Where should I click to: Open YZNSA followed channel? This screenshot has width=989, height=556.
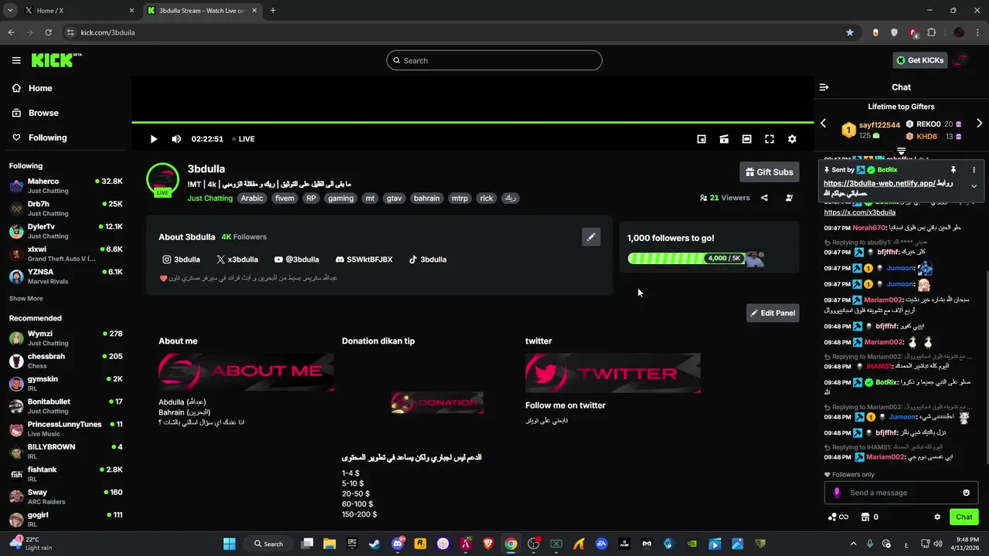66,276
